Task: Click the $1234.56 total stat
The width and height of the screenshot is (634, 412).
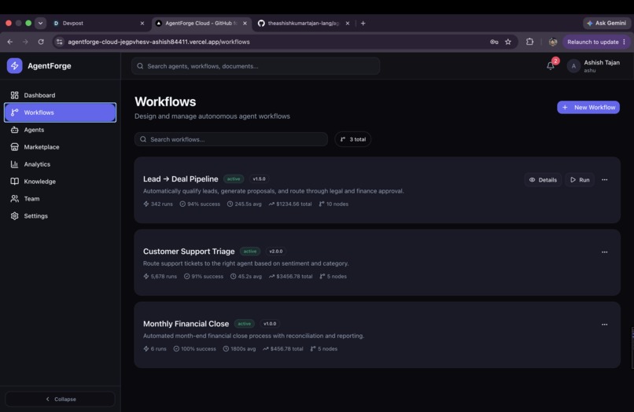Action: coord(290,204)
